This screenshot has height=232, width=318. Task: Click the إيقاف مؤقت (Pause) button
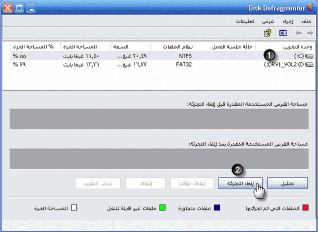(192, 183)
